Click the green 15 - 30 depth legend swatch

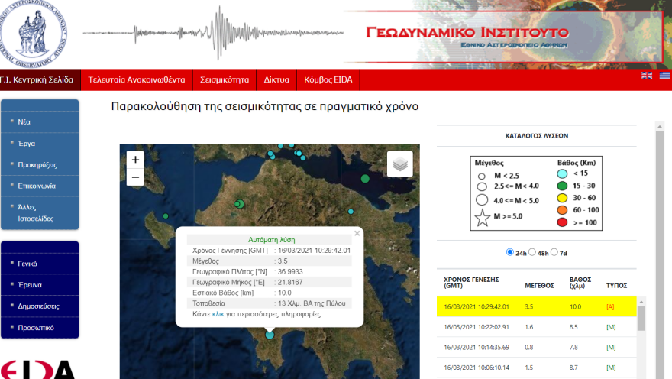coord(562,186)
